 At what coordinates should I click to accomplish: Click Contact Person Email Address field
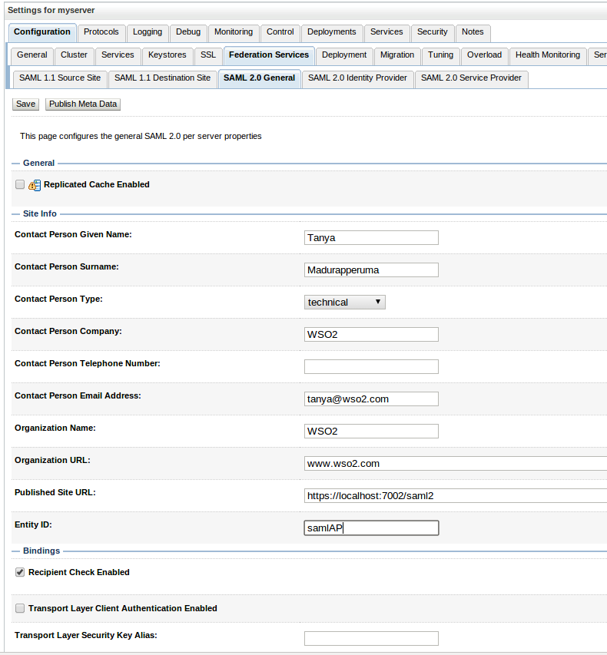pyautogui.click(x=371, y=399)
